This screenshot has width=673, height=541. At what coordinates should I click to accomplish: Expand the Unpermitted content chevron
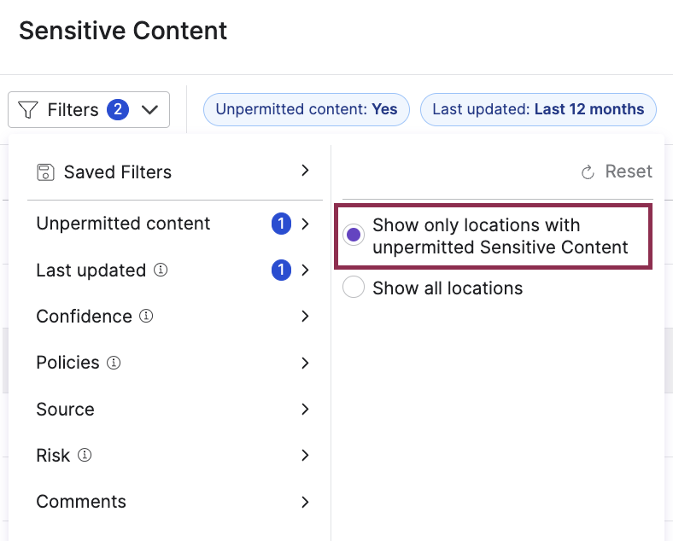click(305, 224)
